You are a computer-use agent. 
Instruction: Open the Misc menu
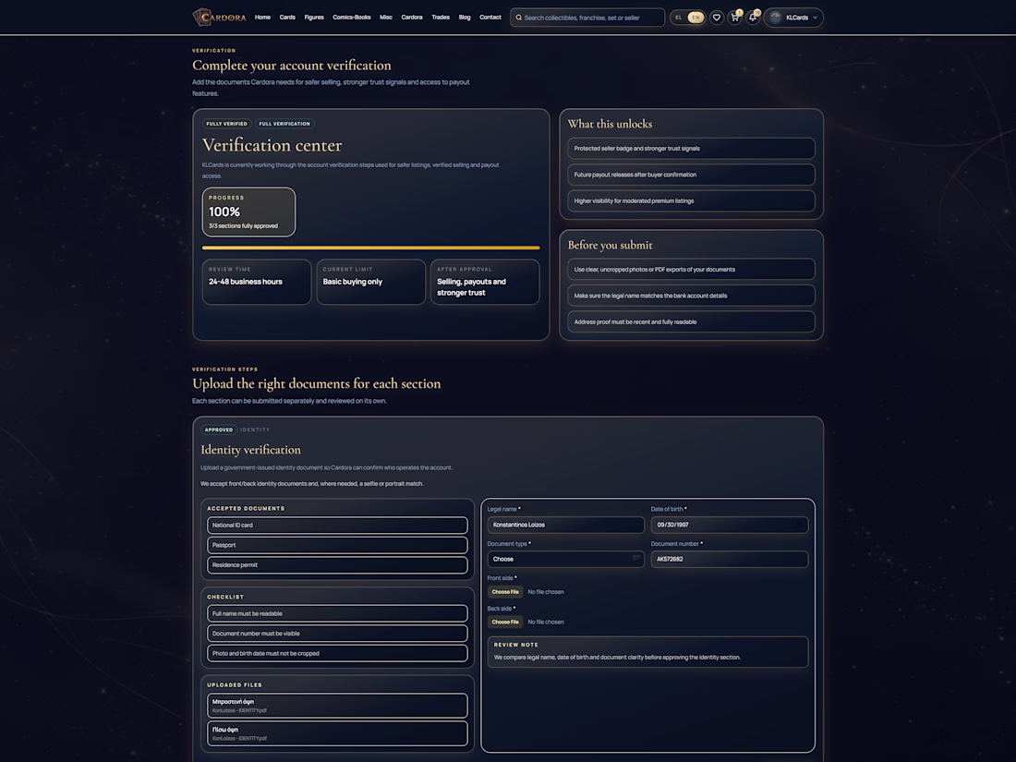click(386, 18)
